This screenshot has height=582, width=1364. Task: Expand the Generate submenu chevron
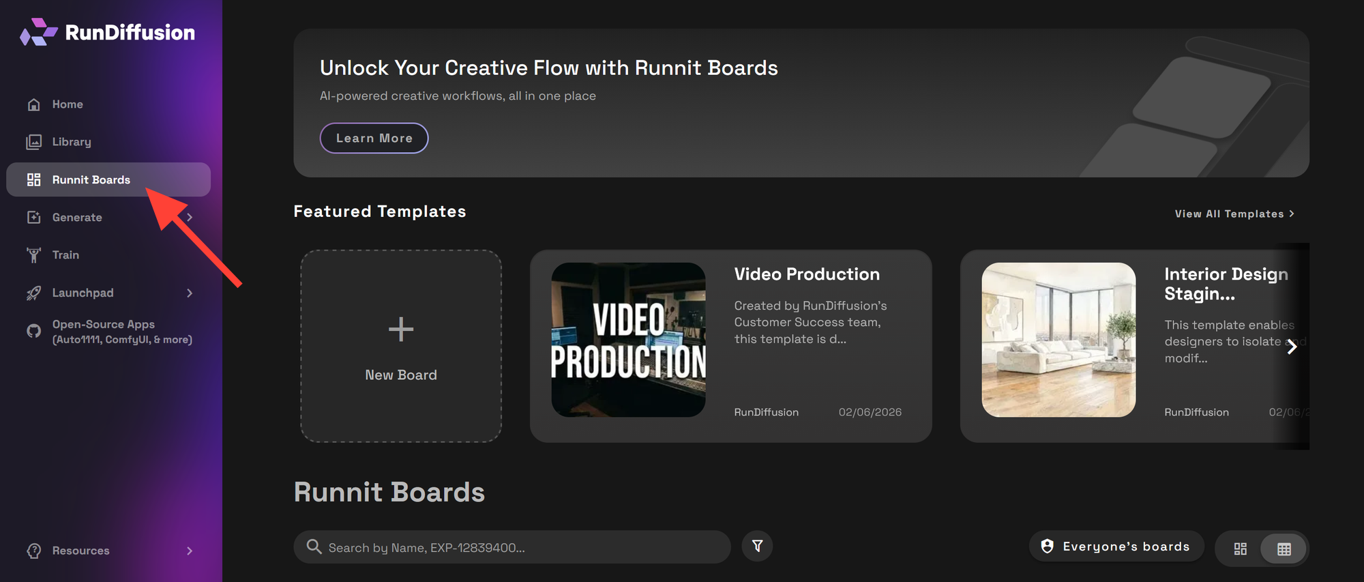[x=190, y=218]
